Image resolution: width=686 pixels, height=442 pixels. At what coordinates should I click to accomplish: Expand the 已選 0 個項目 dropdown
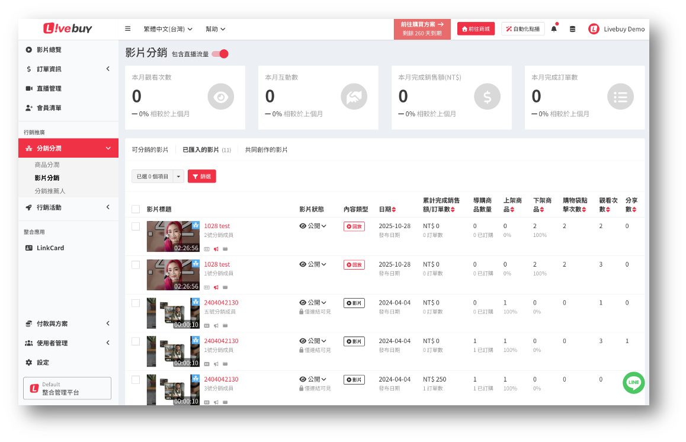[179, 176]
